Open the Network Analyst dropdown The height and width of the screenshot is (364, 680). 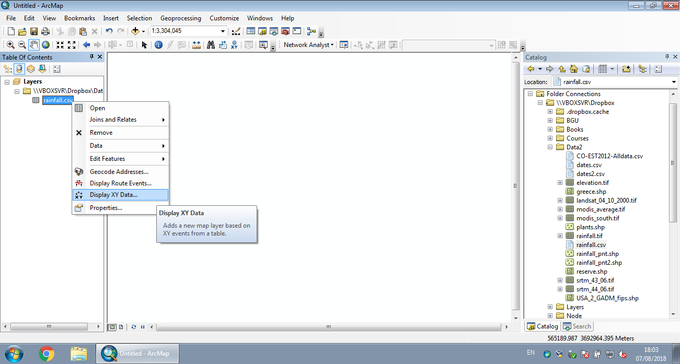331,44
